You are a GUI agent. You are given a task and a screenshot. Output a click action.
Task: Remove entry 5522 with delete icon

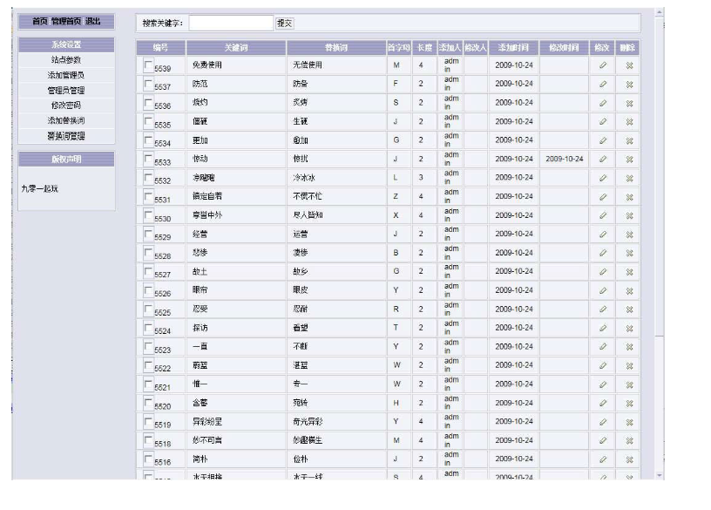pyautogui.click(x=629, y=366)
